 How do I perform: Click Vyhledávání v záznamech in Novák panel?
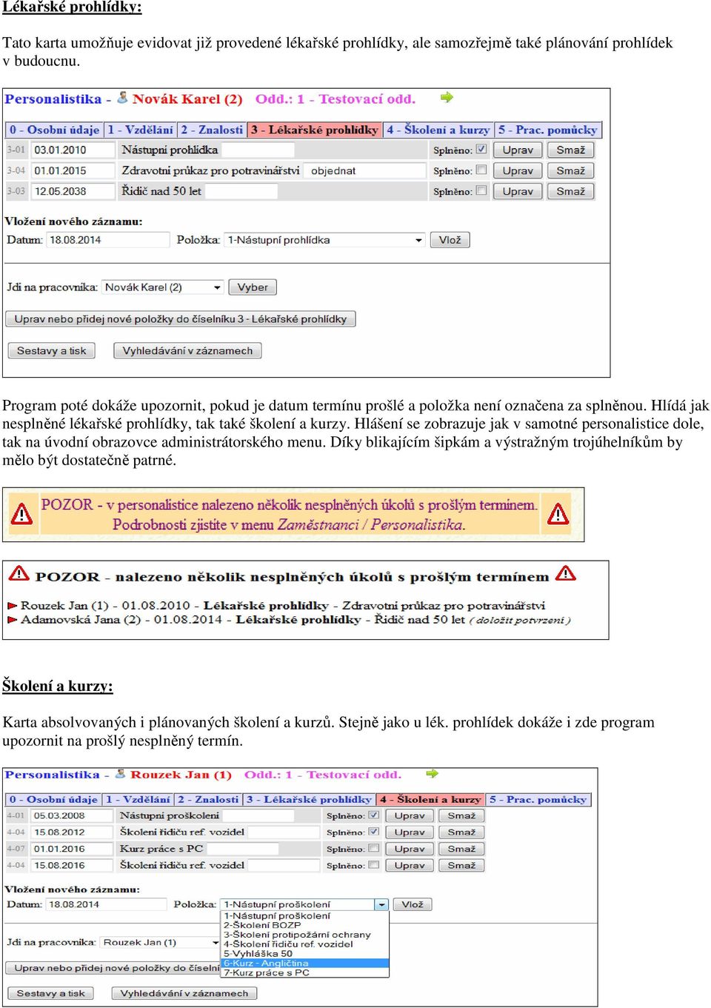coord(187,351)
